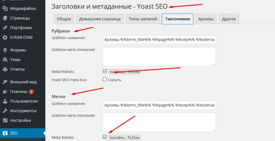Viewport: 275px width, 141px height.
Task: Check Скрыть for Yoast SEO meta box
Action: [105, 79]
